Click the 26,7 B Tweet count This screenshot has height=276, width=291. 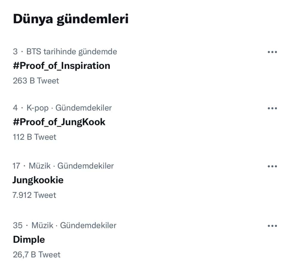[37, 254]
